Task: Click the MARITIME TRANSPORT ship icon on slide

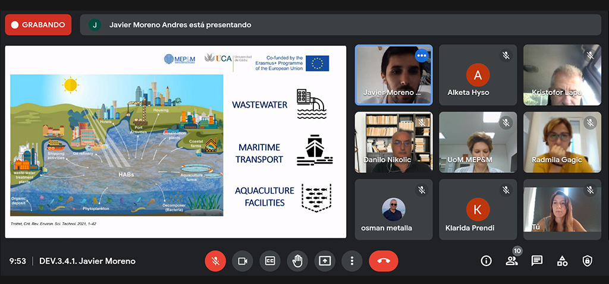Action: tap(315, 150)
